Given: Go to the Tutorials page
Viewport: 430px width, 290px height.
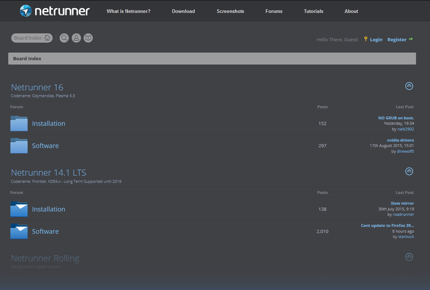Looking at the screenshot, I should [314, 11].
